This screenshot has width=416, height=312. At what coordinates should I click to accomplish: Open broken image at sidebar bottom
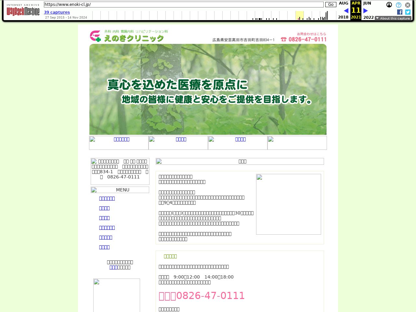point(117,295)
